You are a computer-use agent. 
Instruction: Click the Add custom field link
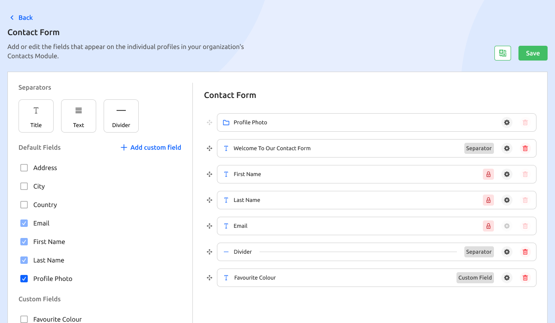click(151, 147)
